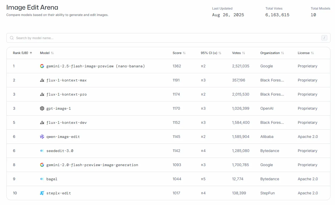
Task: Toggle sort arrows on Score column
Action: 184,53
